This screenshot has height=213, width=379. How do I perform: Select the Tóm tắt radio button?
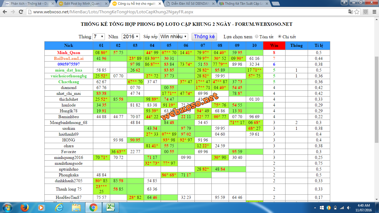pos(257,37)
